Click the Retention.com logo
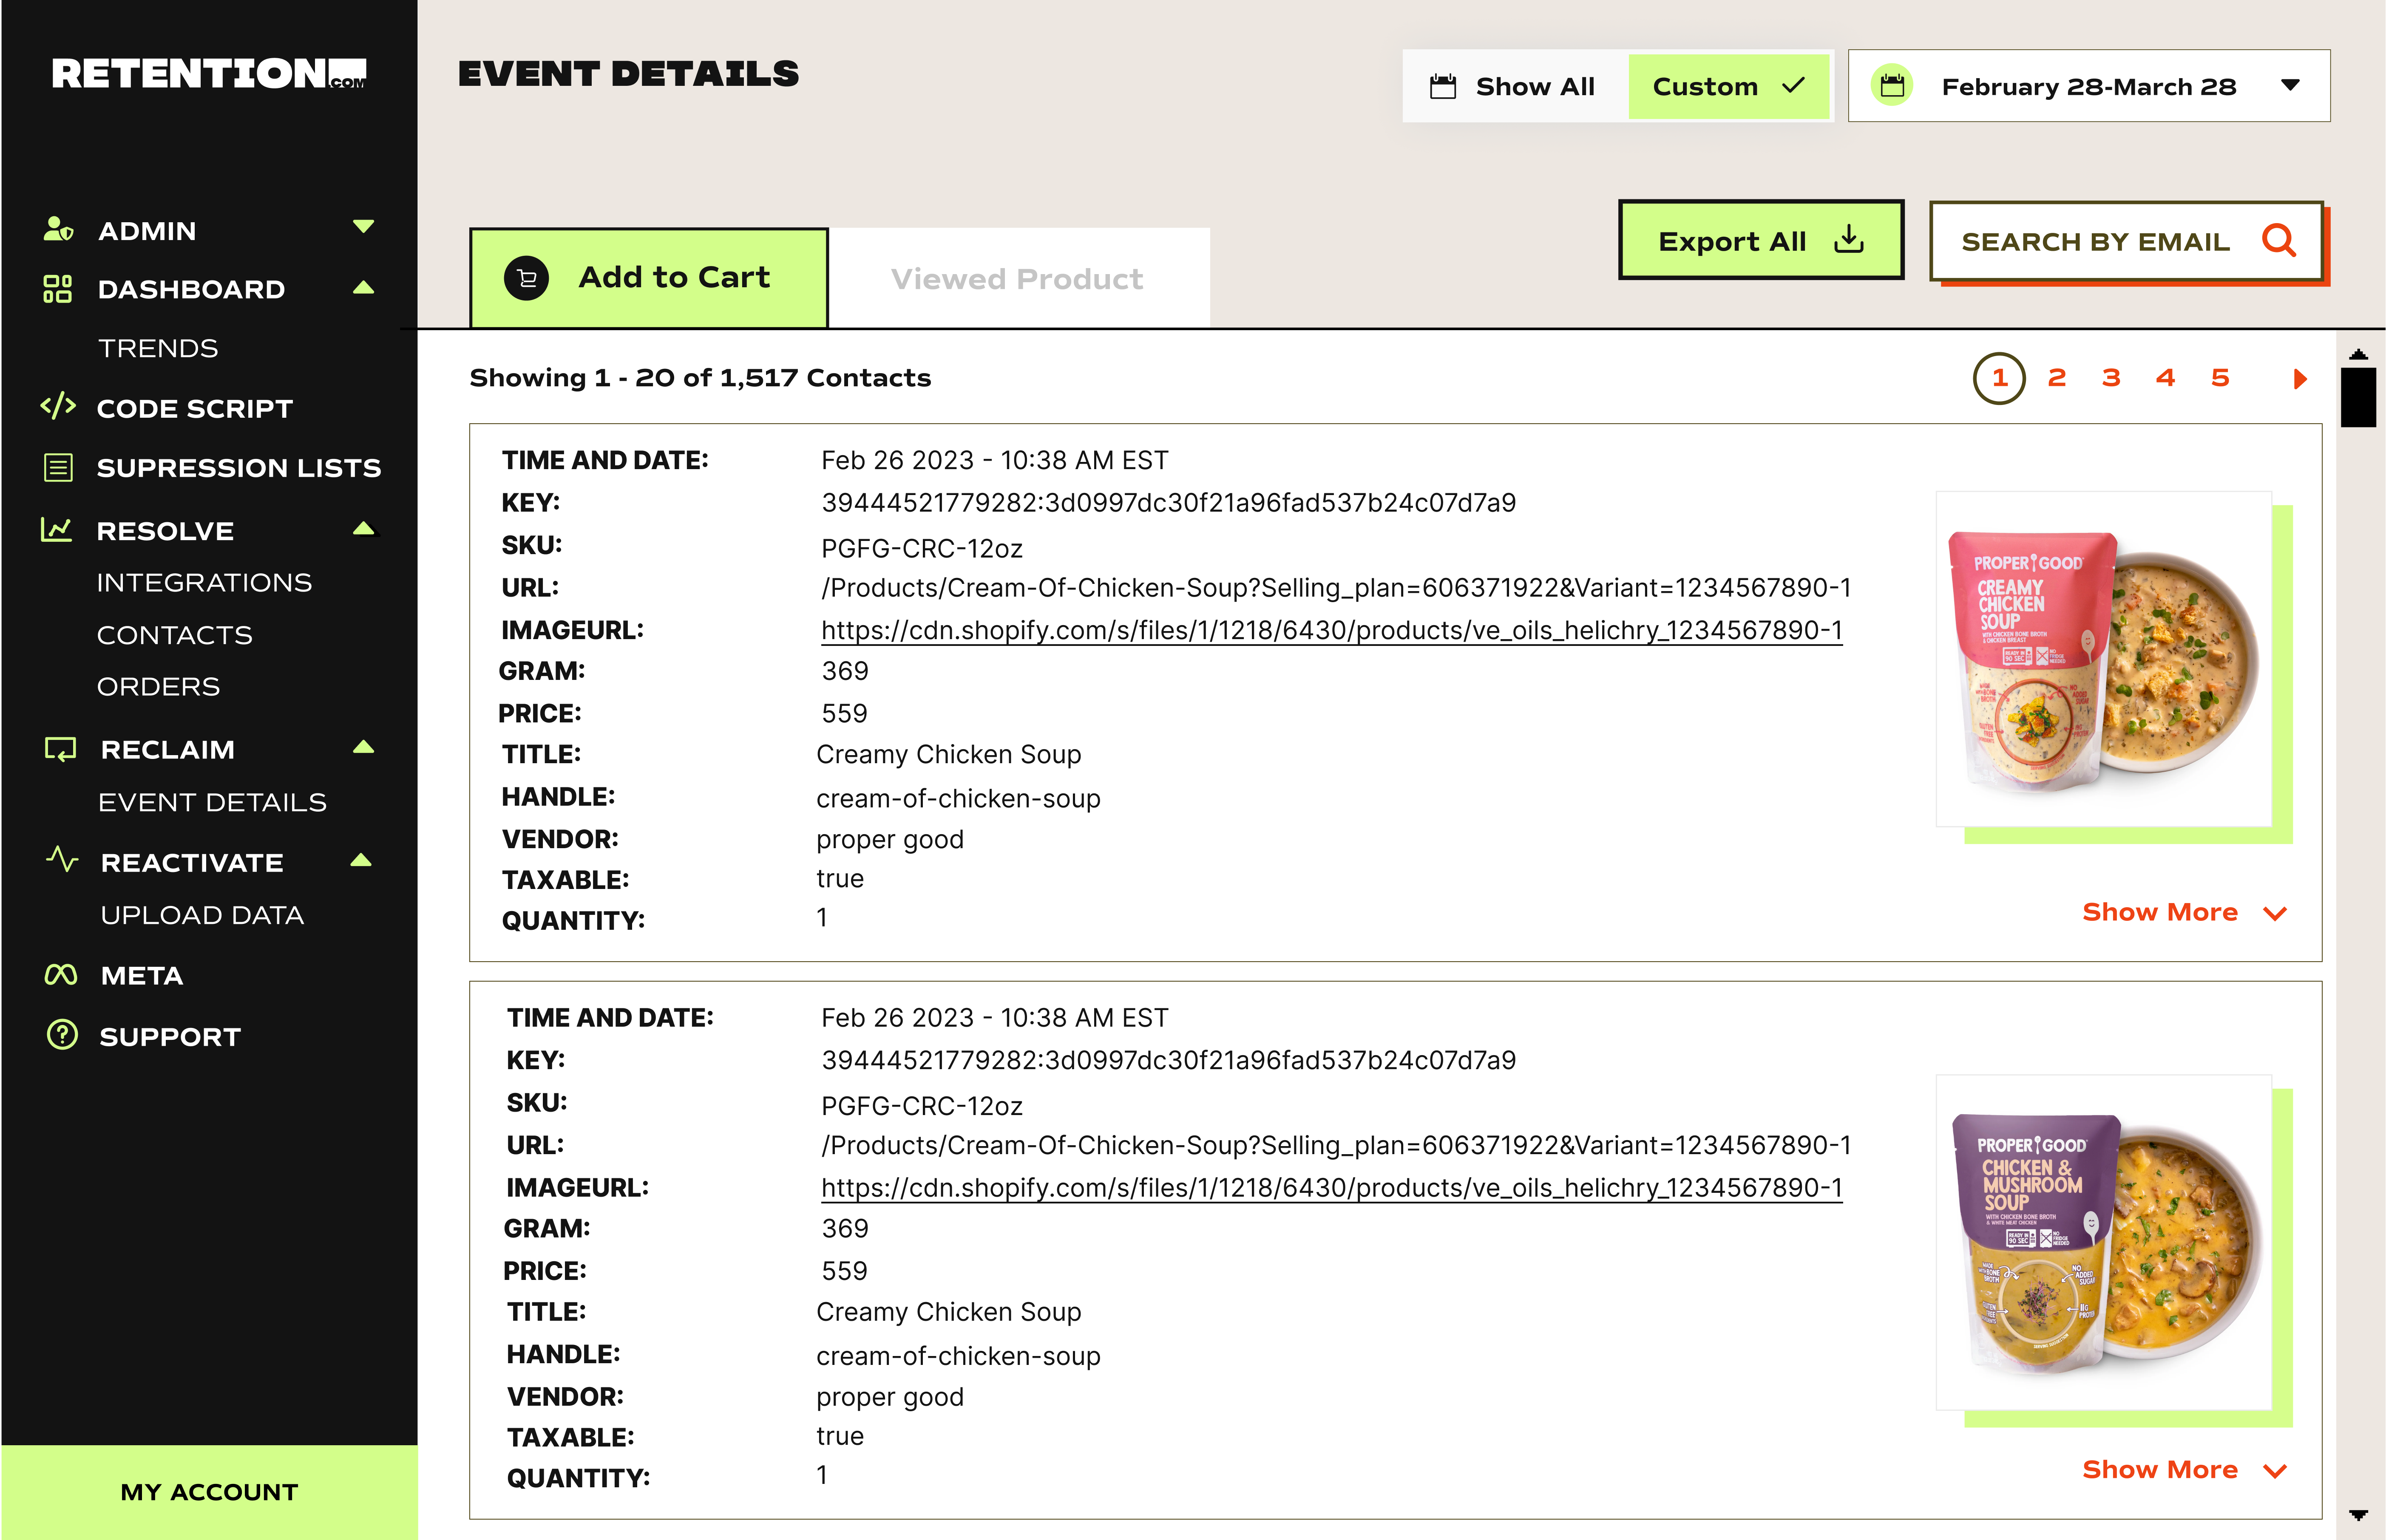 click(209, 74)
